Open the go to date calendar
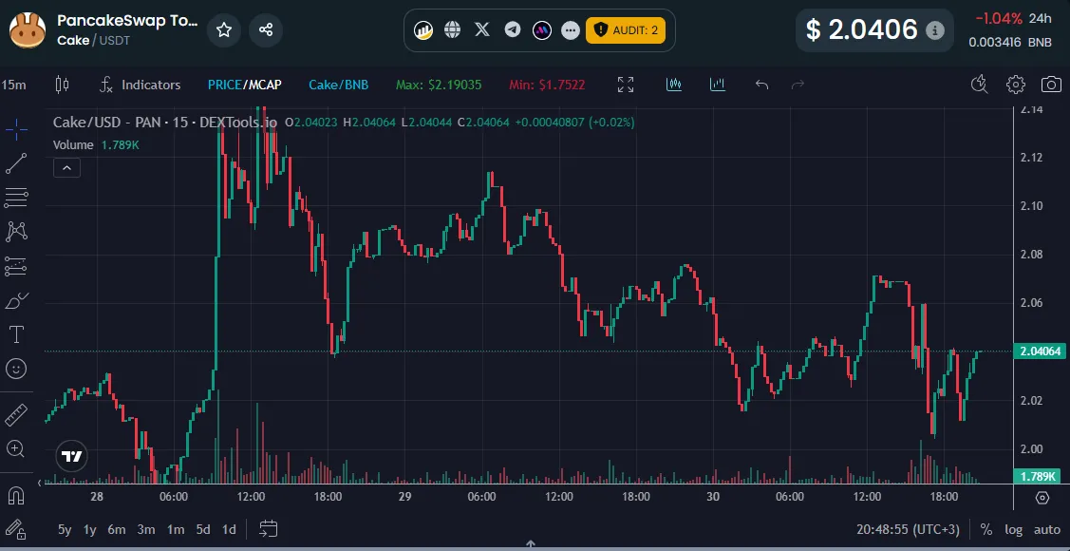Image resolution: width=1070 pixels, height=551 pixels. point(269,528)
